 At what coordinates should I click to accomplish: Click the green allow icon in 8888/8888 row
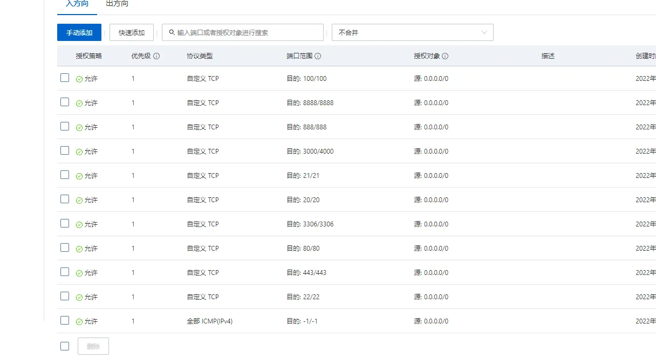point(79,104)
